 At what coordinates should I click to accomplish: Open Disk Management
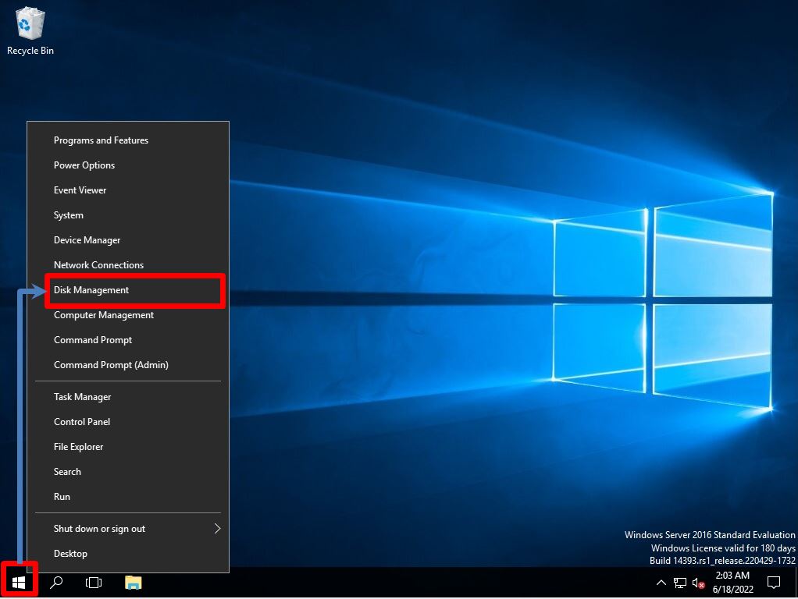point(91,289)
